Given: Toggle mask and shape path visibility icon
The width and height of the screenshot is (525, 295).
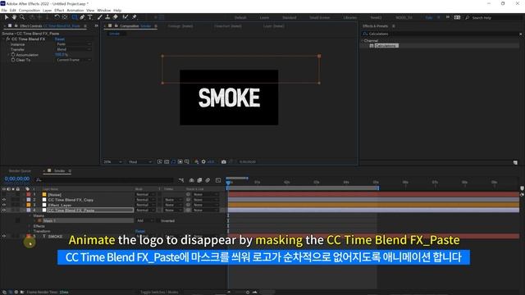Looking at the screenshot, I should (173, 162).
